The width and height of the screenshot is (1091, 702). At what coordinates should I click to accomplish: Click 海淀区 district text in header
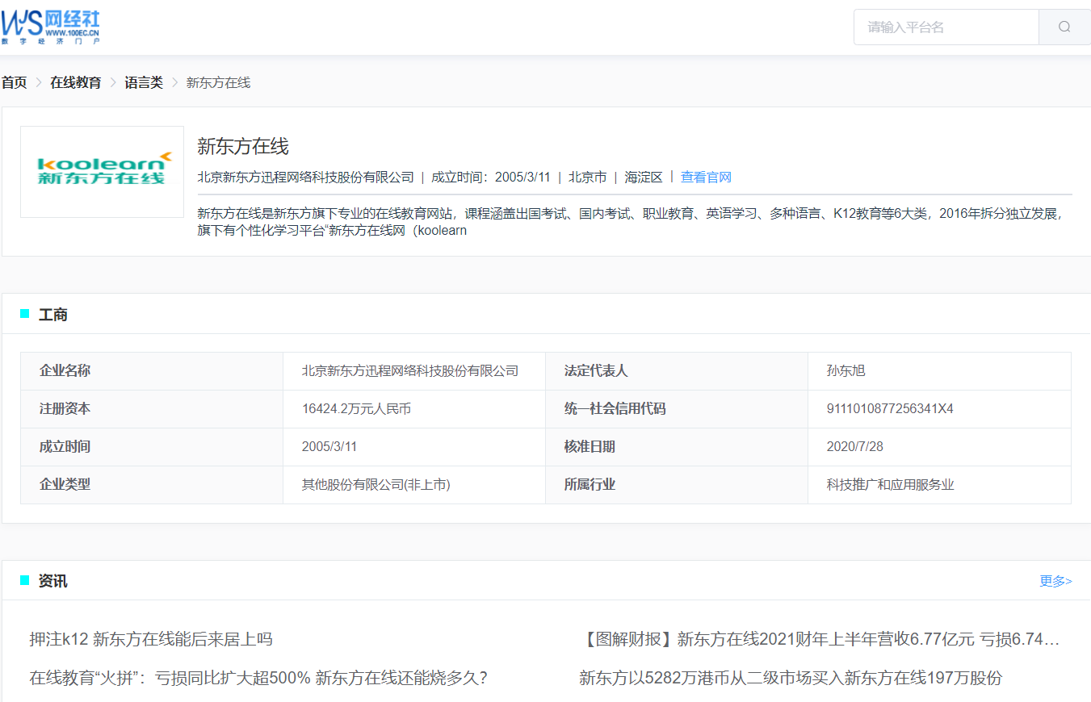644,177
